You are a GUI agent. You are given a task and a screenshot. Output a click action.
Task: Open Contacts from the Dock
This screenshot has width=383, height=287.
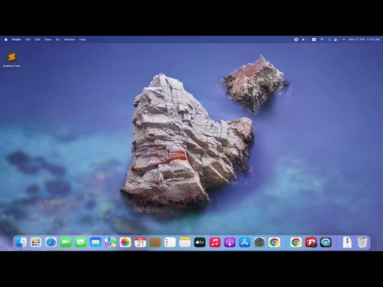click(155, 242)
